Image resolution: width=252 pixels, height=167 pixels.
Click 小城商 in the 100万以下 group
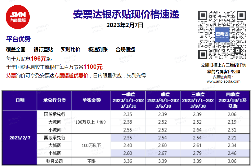[x=54, y=153]
